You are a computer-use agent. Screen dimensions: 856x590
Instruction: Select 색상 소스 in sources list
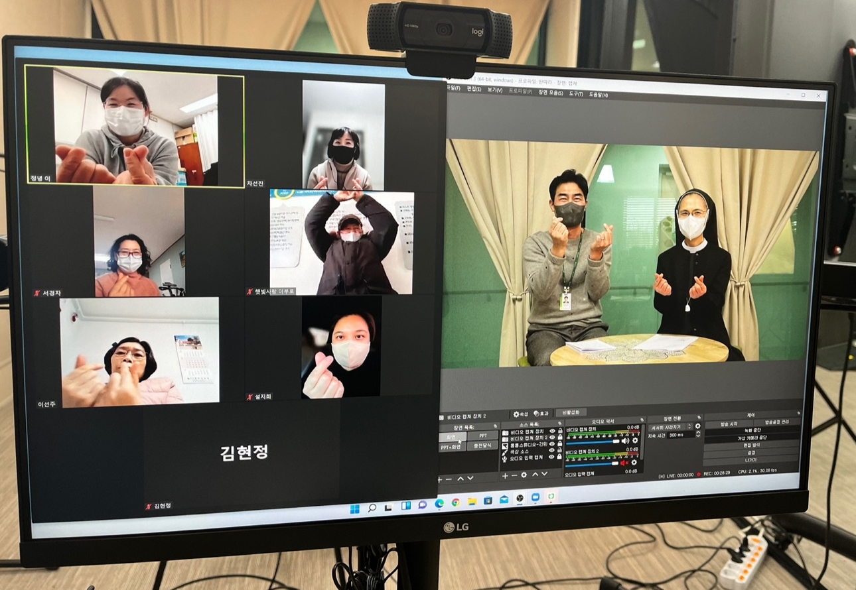click(520, 451)
